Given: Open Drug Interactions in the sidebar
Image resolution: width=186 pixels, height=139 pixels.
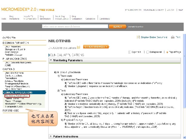Looking at the screenshot, I should pos(13,89).
